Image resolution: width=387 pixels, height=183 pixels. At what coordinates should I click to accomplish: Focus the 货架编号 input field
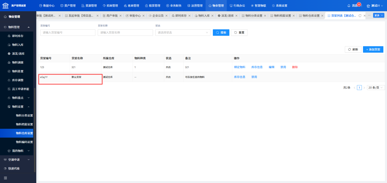click(68, 32)
